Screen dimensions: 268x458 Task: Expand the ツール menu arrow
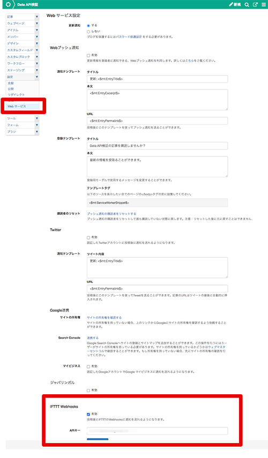pyautogui.click(x=37, y=118)
